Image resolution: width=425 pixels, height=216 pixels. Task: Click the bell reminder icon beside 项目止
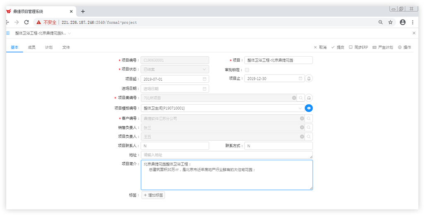309,78
